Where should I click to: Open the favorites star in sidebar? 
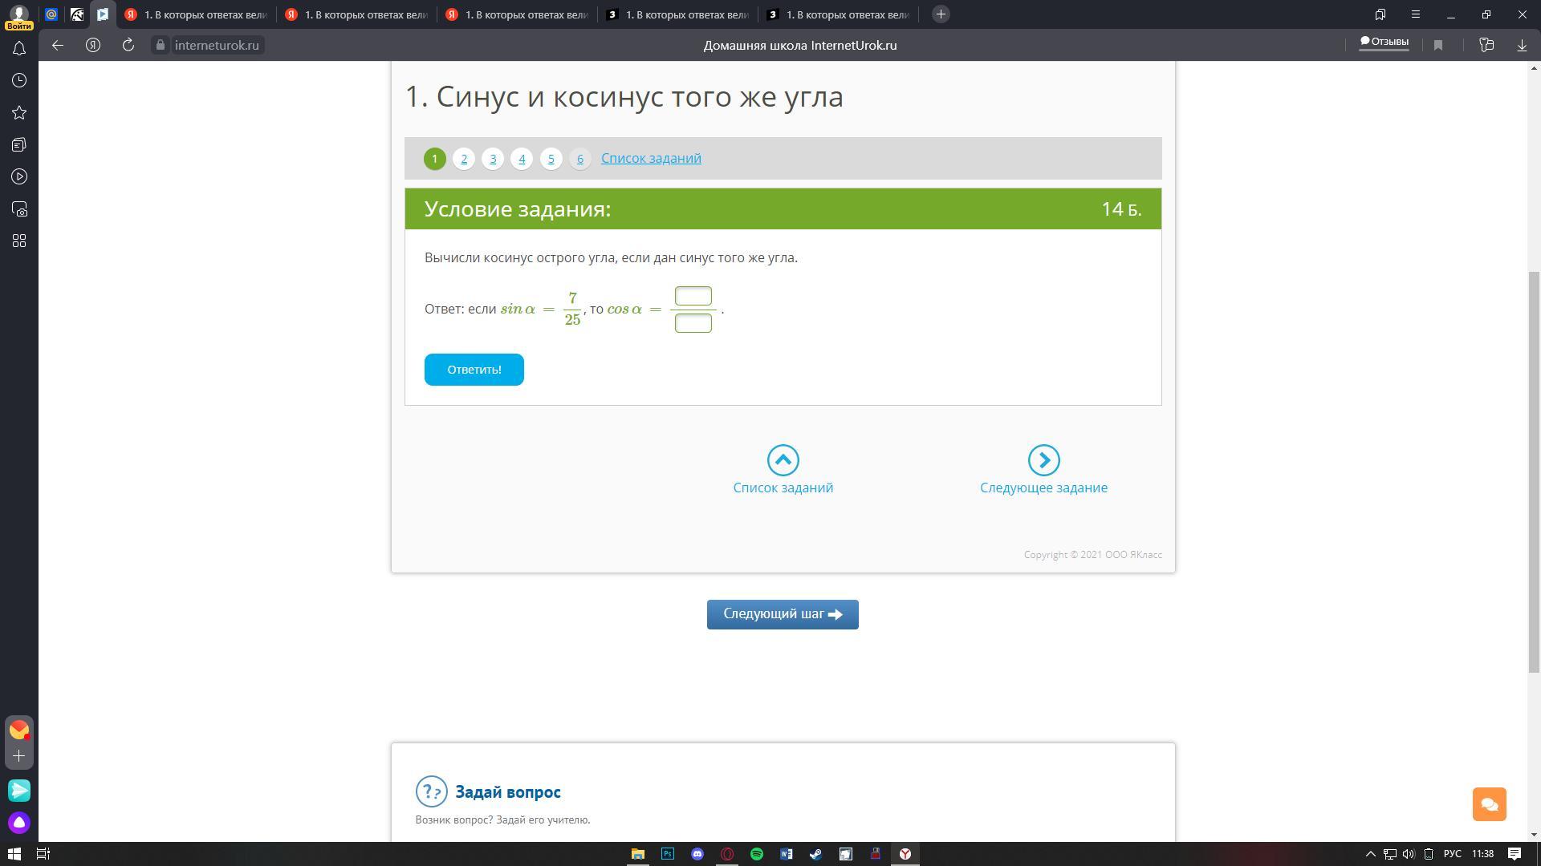[19, 113]
